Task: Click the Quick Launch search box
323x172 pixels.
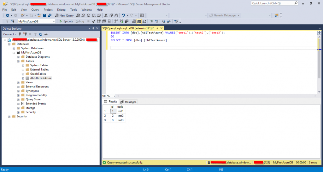Action: coord(275,3)
